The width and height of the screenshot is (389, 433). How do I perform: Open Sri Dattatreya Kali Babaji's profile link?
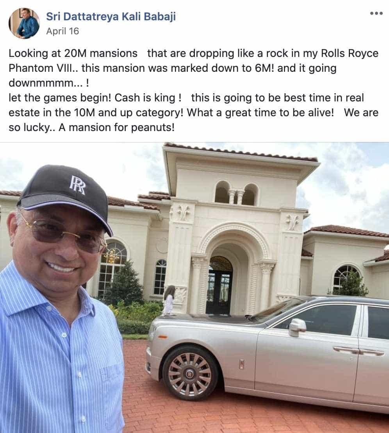coord(111,16)
